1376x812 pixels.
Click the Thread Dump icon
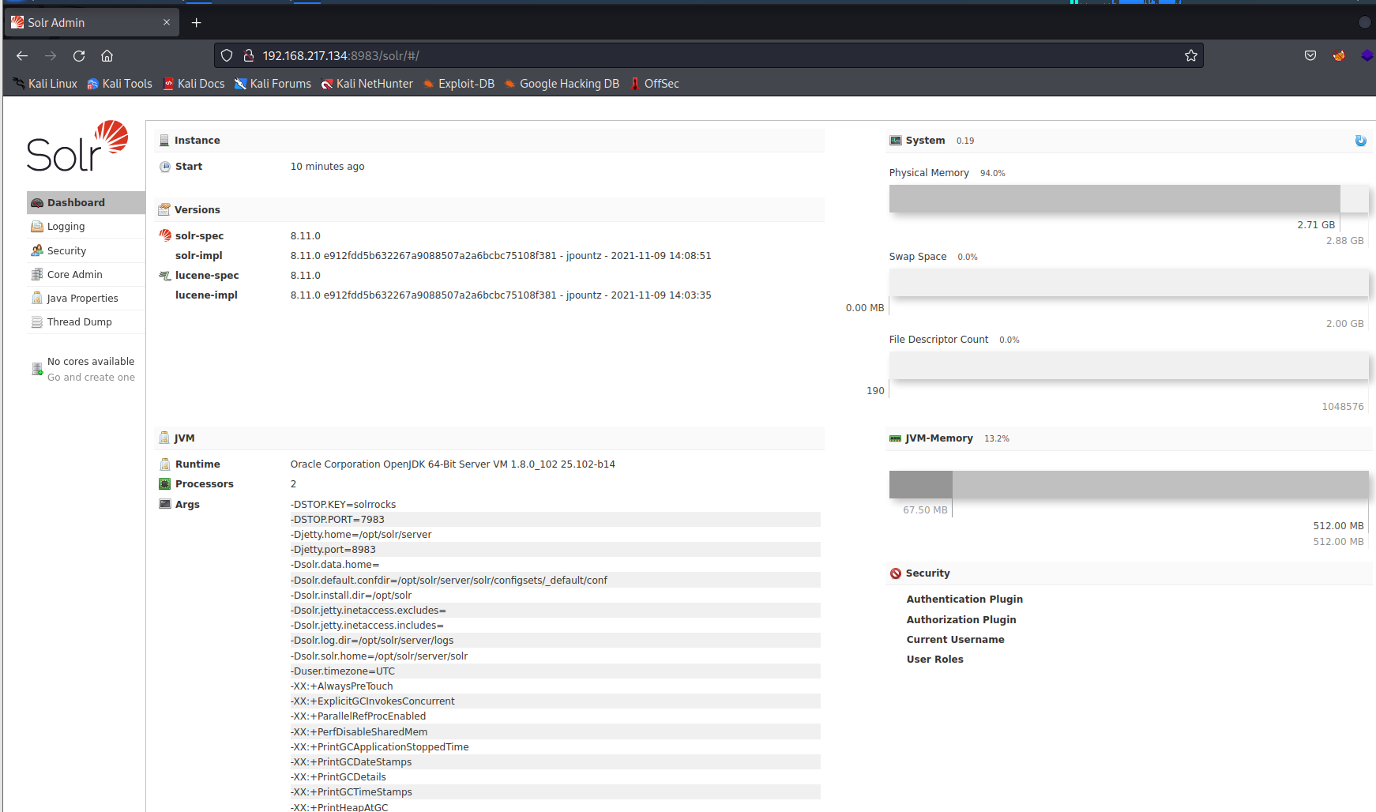tap(37, 322)
